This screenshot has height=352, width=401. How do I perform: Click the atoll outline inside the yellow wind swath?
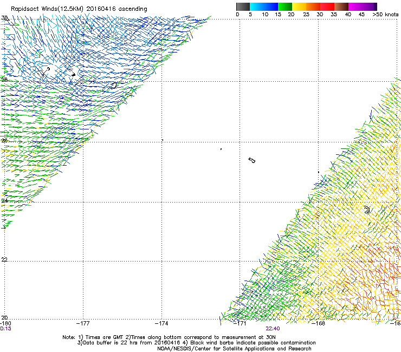[x=367, y=210]
